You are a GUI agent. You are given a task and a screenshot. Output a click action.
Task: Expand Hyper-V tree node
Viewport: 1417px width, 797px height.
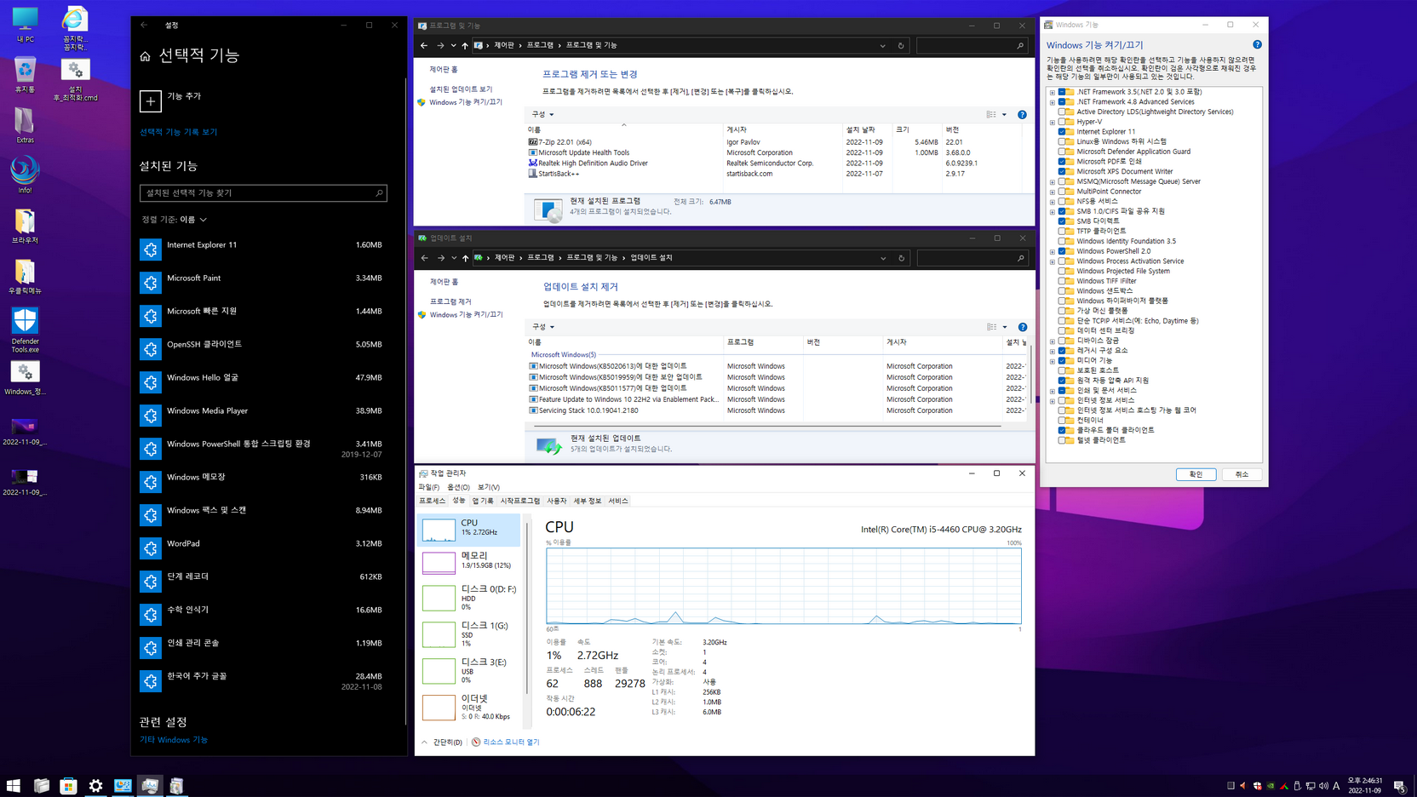tap(1053, 122)
